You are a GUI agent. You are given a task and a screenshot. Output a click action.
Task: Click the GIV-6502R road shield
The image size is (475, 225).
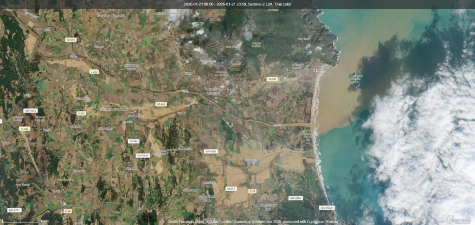(x=327, y=208)
